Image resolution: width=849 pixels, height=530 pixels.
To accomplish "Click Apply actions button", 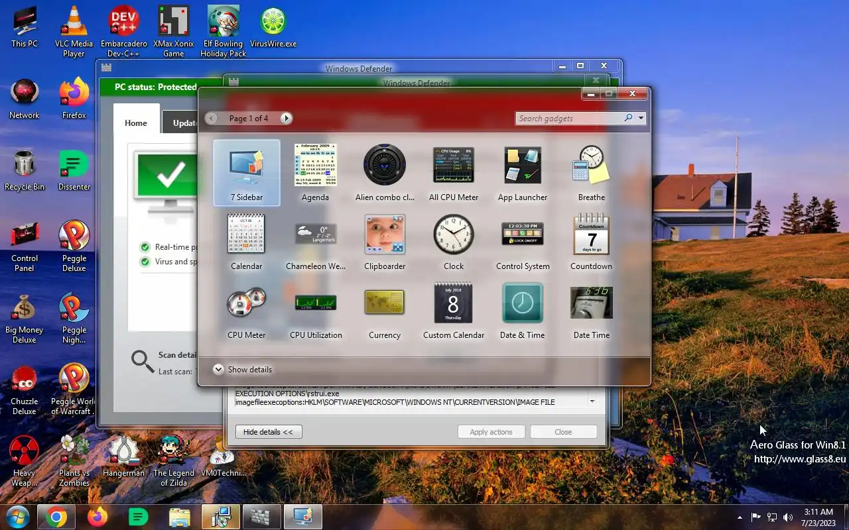I will pyautogui.click(x=491, y=432).
